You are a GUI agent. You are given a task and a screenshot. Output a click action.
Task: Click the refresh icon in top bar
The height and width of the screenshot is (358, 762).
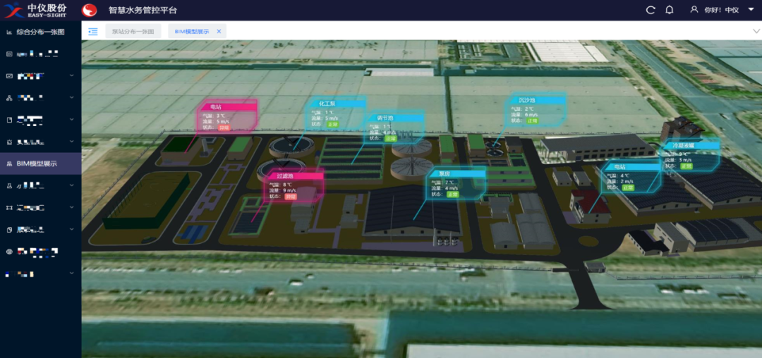click(651, 10)
